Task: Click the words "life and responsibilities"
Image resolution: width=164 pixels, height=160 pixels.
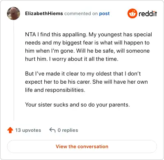Action: [x=55, y=90]
